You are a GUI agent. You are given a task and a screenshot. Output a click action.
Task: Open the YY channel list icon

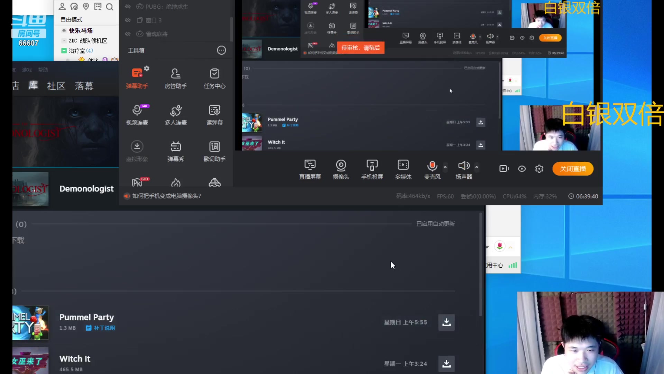[x=98, y=7]
